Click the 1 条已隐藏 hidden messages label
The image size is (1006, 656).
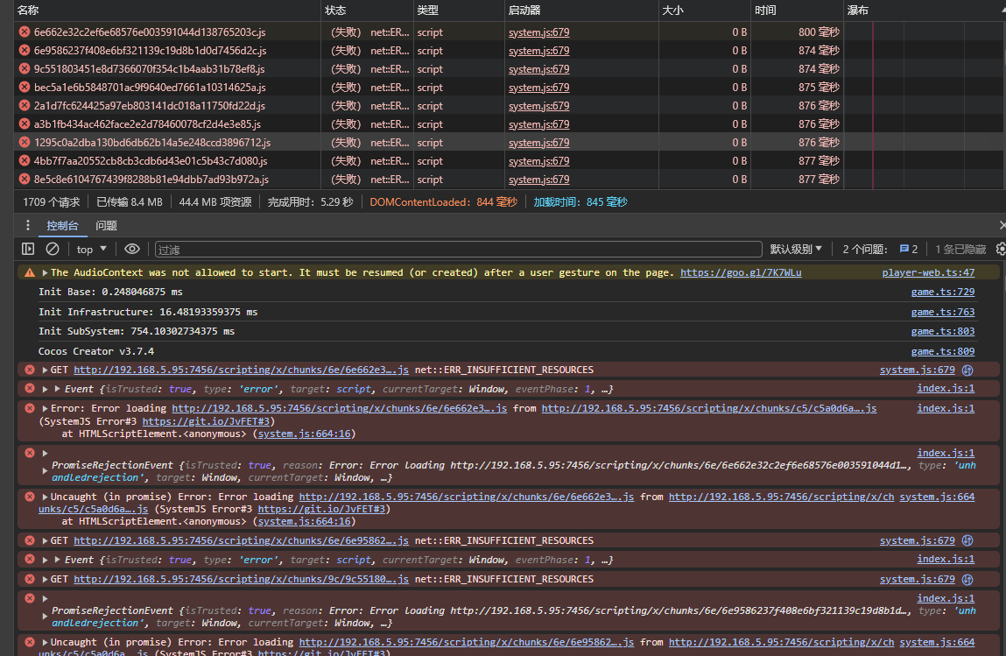coord(960,249)
